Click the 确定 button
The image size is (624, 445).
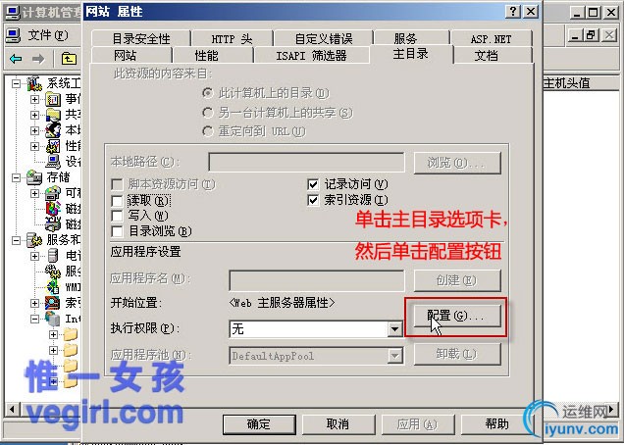259,424
